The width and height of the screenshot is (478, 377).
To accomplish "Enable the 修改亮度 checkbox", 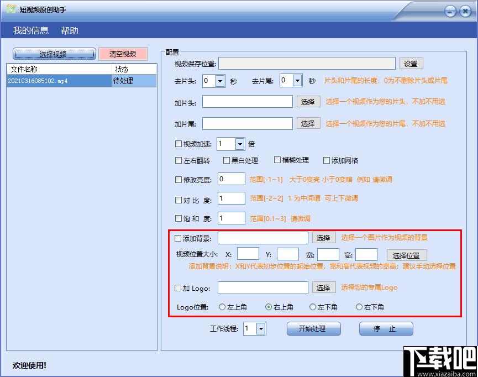I will [x=178, y=180].
